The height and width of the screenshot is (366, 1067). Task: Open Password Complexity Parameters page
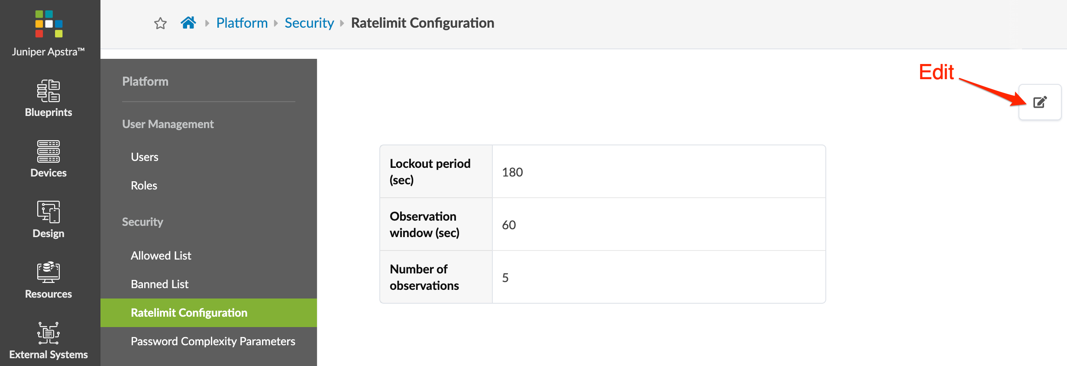[213, 341]
